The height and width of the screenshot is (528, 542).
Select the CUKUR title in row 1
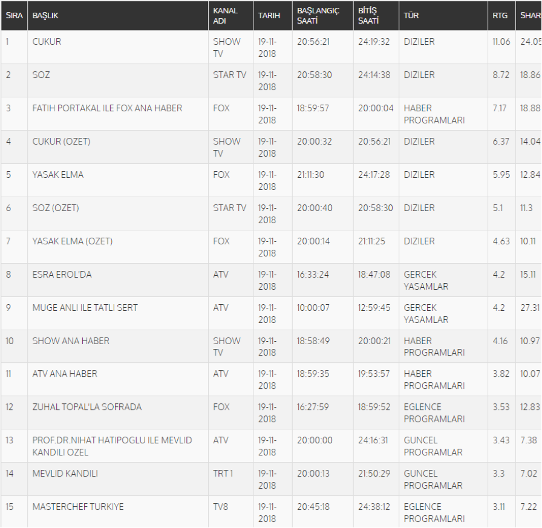point(47,42)
